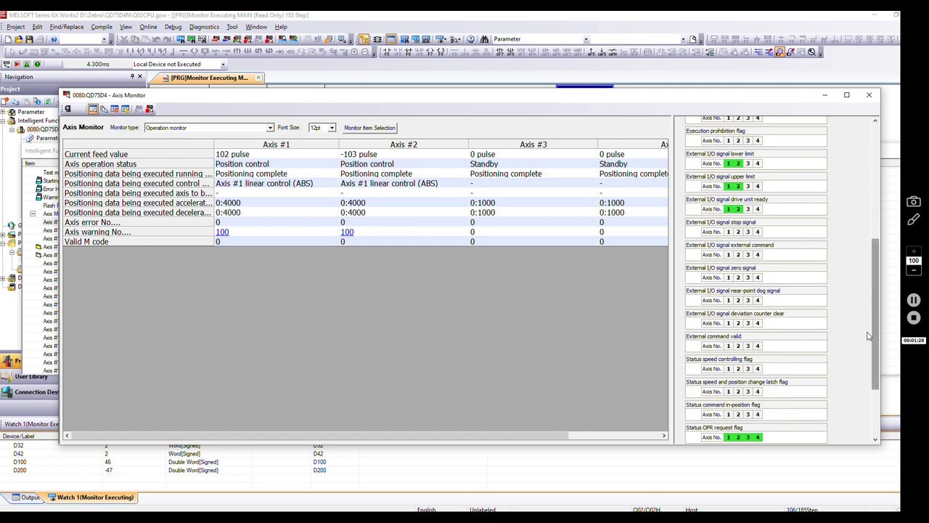Open the Compile menu
The height and width of the screenshot is (523, 929).
(x=102, y=27)
